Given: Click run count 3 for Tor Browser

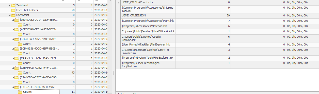Looking at the screenshot, I should [x=229, y=50].
